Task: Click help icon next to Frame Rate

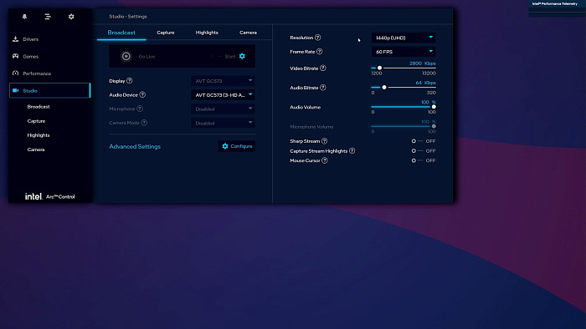Action: [x=320, y=52]
